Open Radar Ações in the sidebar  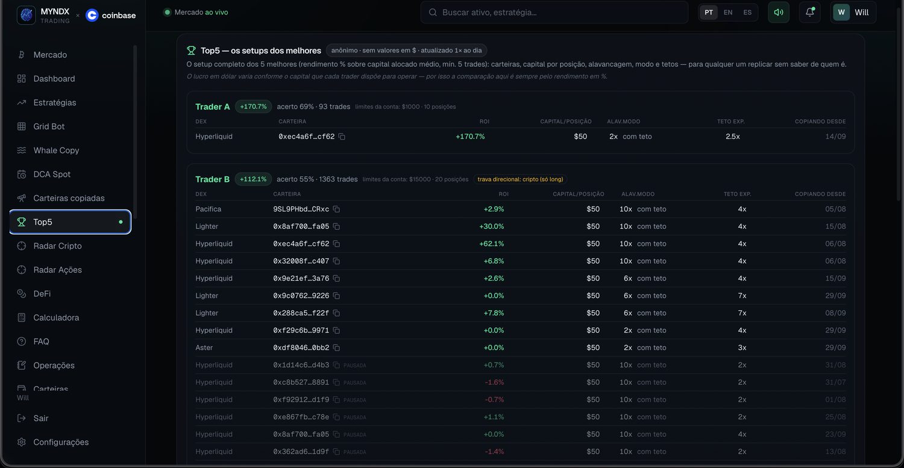click(x=70, y=270)
